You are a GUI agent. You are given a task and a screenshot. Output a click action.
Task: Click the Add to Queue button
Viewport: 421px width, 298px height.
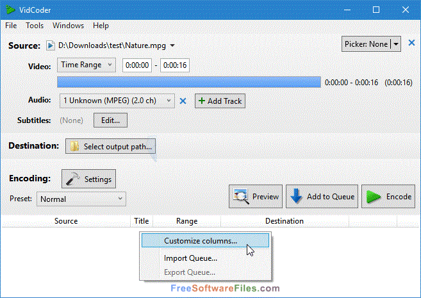click(x=322, y=197)
